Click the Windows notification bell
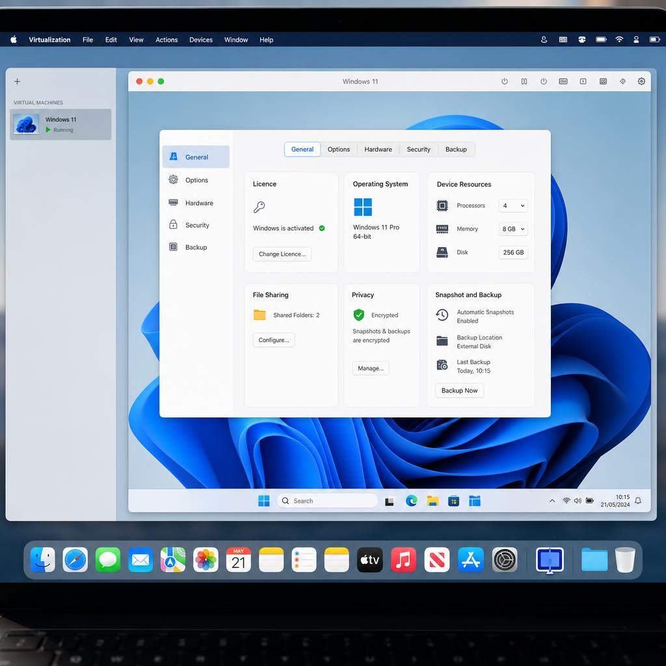Screen dimensions: 666x666 [x=638, y=501]
